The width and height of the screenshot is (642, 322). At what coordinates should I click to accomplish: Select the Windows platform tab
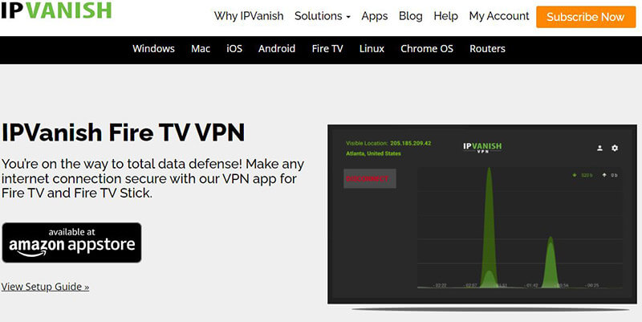153,49
